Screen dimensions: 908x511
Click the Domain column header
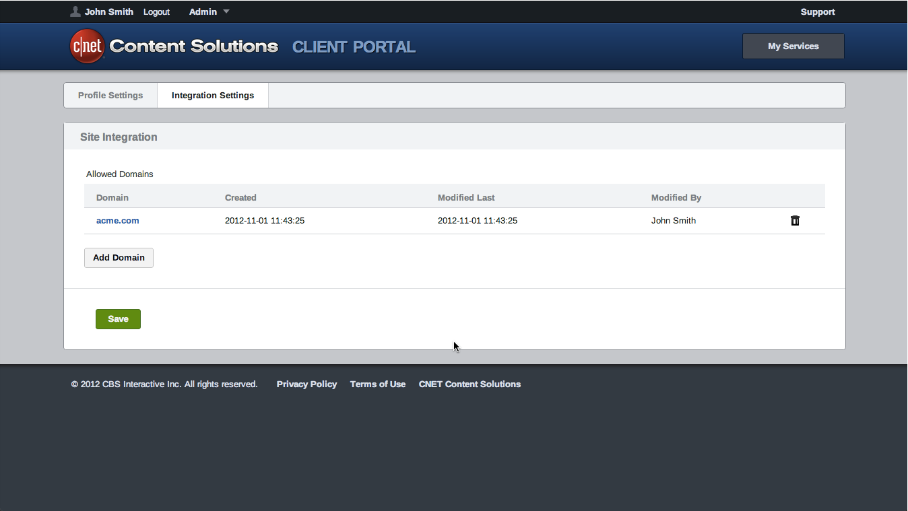tap(112, 198)
